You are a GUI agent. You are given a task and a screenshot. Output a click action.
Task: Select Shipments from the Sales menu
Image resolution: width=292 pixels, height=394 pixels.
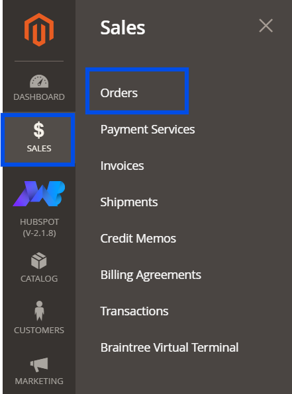click(129, 202)
